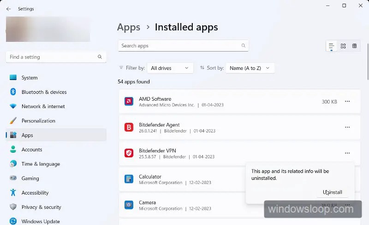
Task: Click the Camera app name
Action: (x=147, y=202)
